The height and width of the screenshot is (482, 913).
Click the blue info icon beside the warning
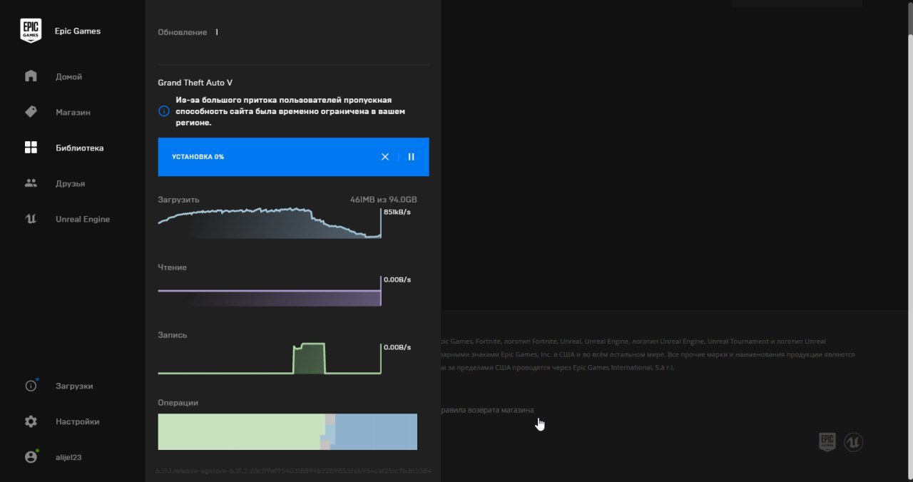point(164,111)
